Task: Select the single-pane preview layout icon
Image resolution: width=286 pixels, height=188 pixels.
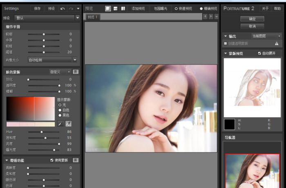Action: click(x=108, y=8)
